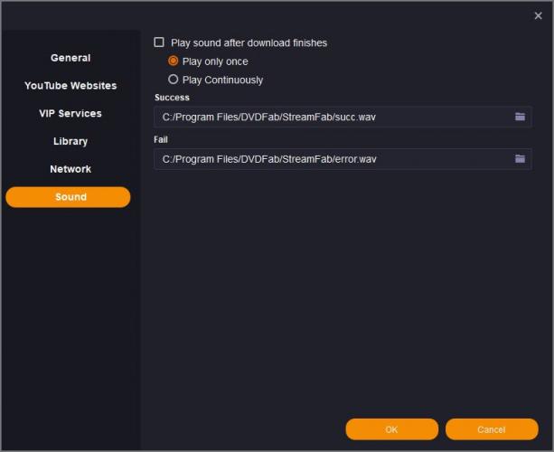
Task: Select the Play only once radio button
Action: 174,61
